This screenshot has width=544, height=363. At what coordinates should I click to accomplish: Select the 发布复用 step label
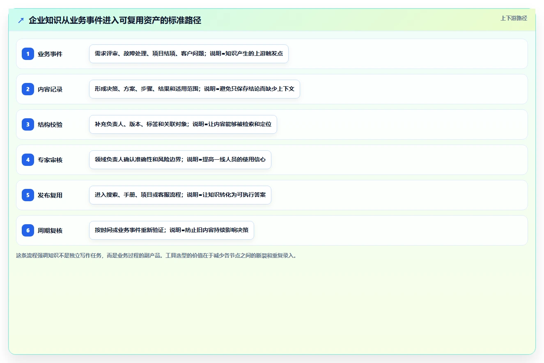coord(50,195)
